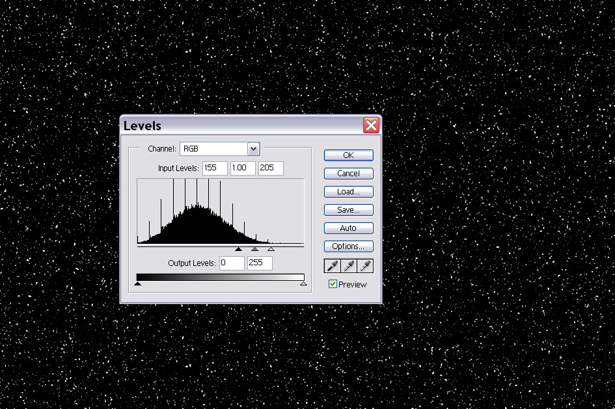The width and height of the screenshot is (615, 409).
Task: Select the white point eyedropper
Action: click(365, 266)
